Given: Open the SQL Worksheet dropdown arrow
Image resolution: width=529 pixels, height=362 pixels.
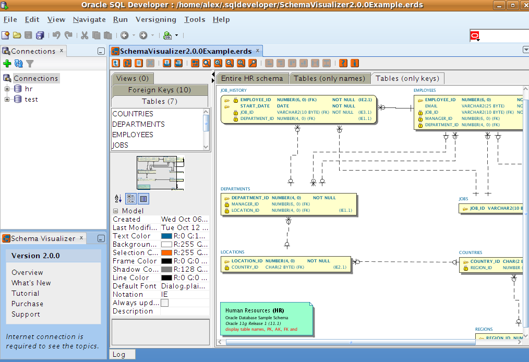Looking at the screenshot, I should tap(176, 35).
